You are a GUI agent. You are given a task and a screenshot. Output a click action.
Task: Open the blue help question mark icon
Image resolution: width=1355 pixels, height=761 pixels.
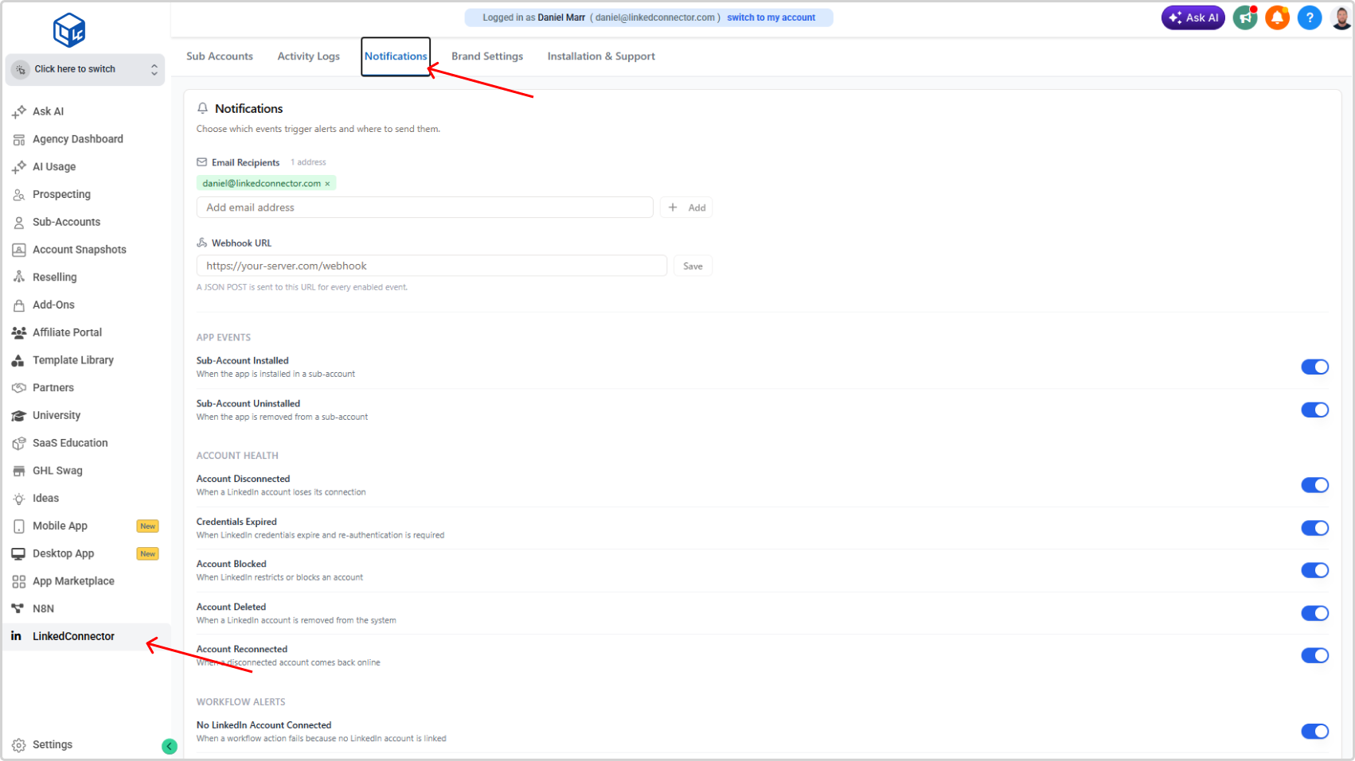point(1310,17)
